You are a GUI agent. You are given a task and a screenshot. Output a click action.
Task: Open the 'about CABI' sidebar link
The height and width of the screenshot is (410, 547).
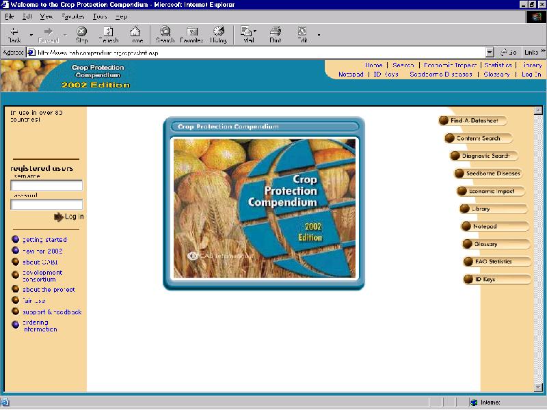[x=40, y=262]
